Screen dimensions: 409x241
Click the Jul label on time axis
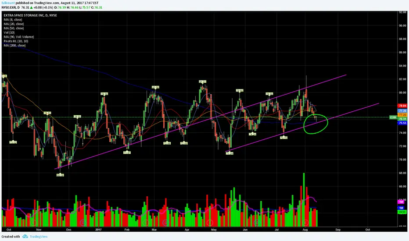(x=276, y=230)
